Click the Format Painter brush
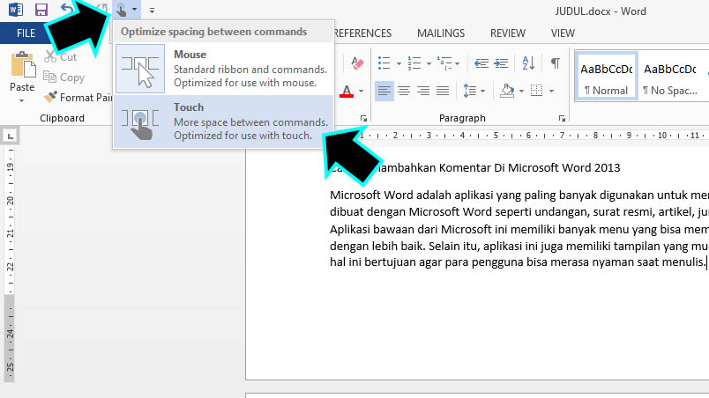 [x=52, y=98]
